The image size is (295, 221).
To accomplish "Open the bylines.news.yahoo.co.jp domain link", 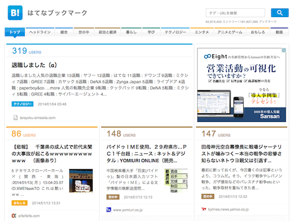I will [228, 209].
